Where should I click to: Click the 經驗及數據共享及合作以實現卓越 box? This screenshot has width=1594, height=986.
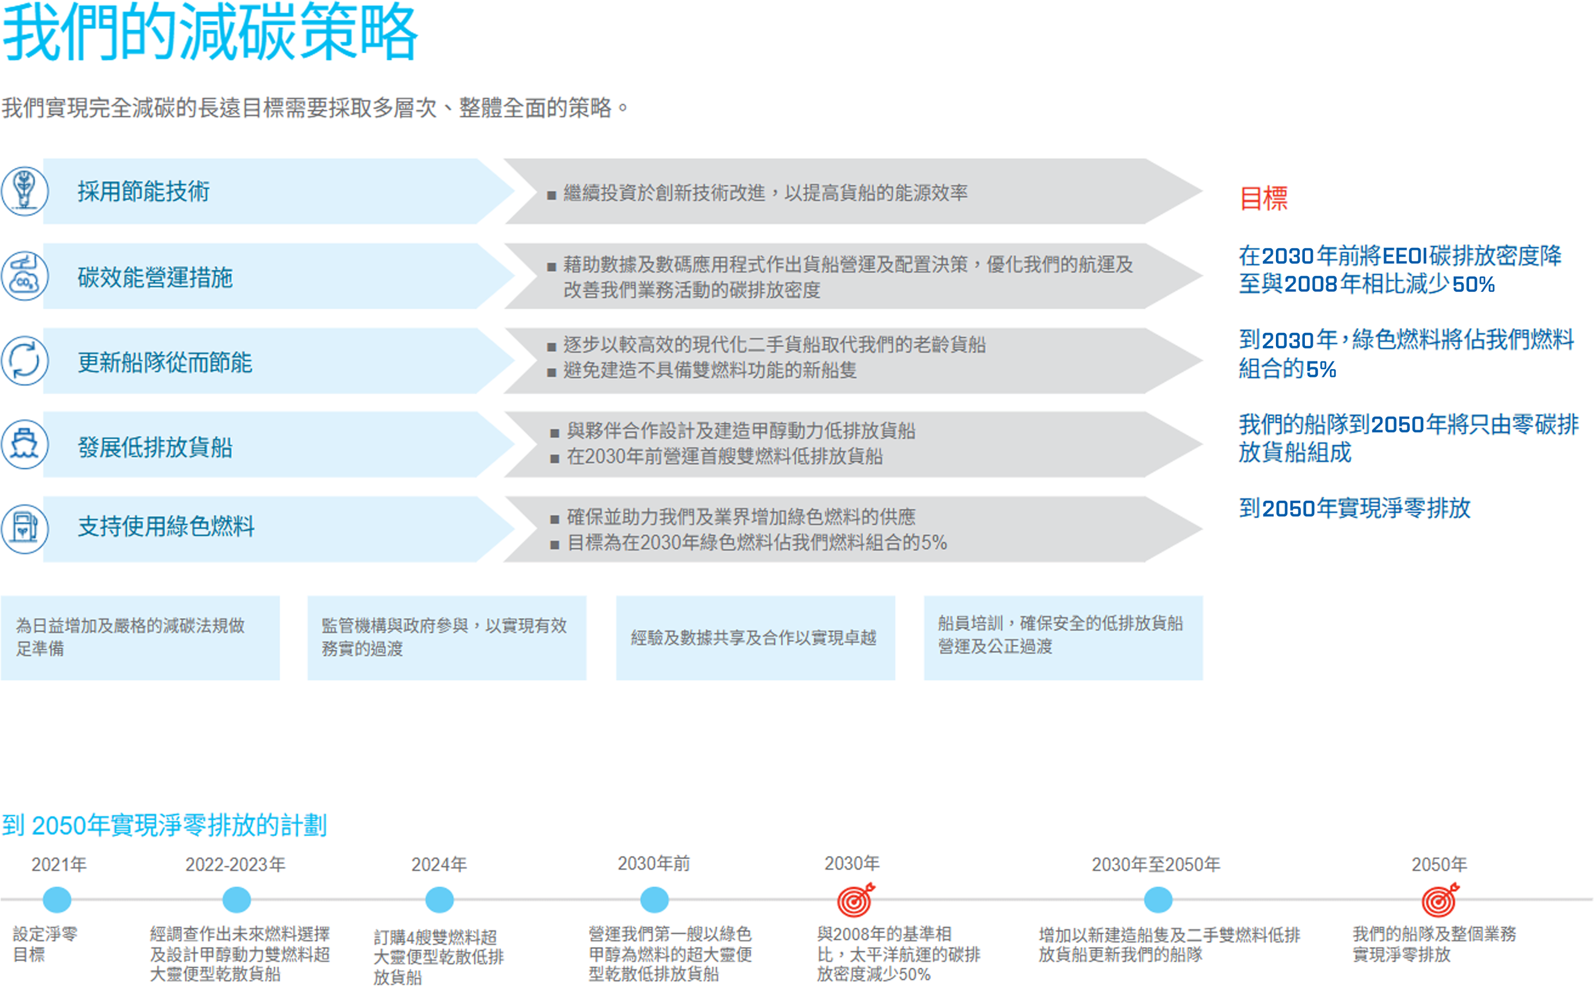click(x=755, y=638)
